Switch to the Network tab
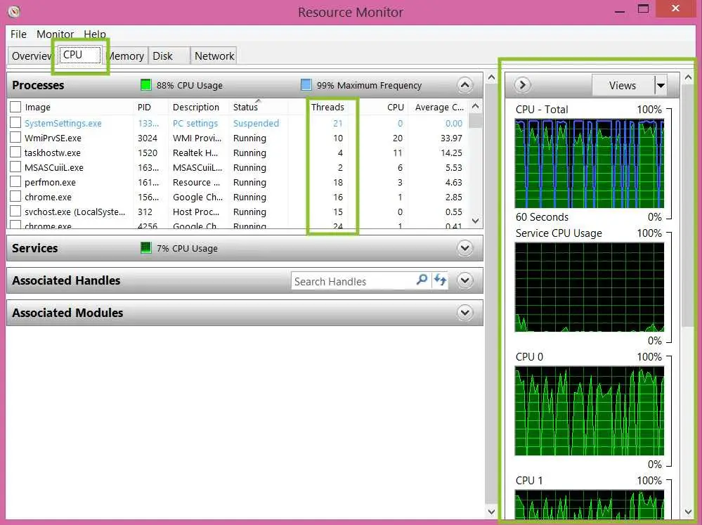Screen dimensions: 702x525 [214, 56]
